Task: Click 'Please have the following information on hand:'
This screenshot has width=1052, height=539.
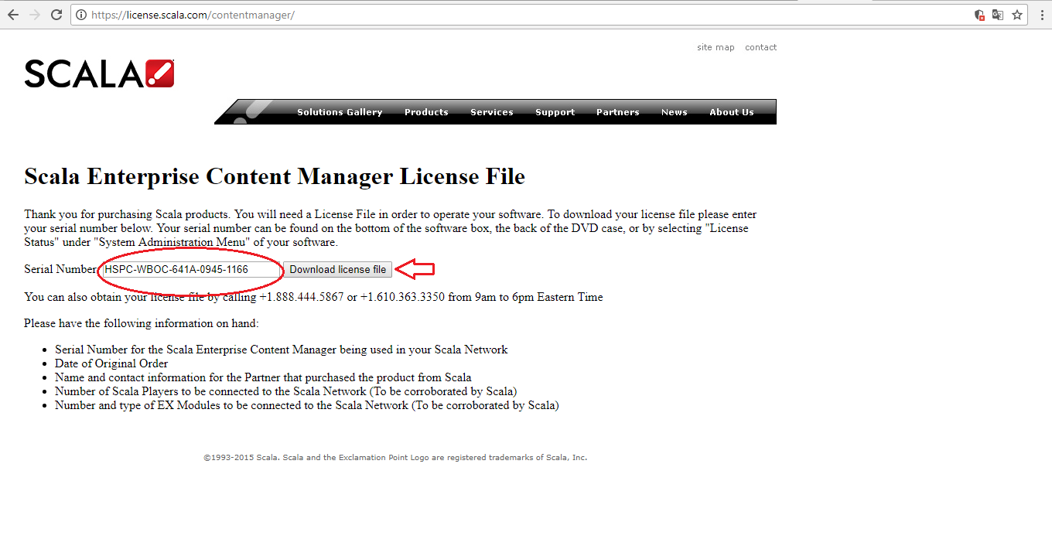Action: (142, 323)
